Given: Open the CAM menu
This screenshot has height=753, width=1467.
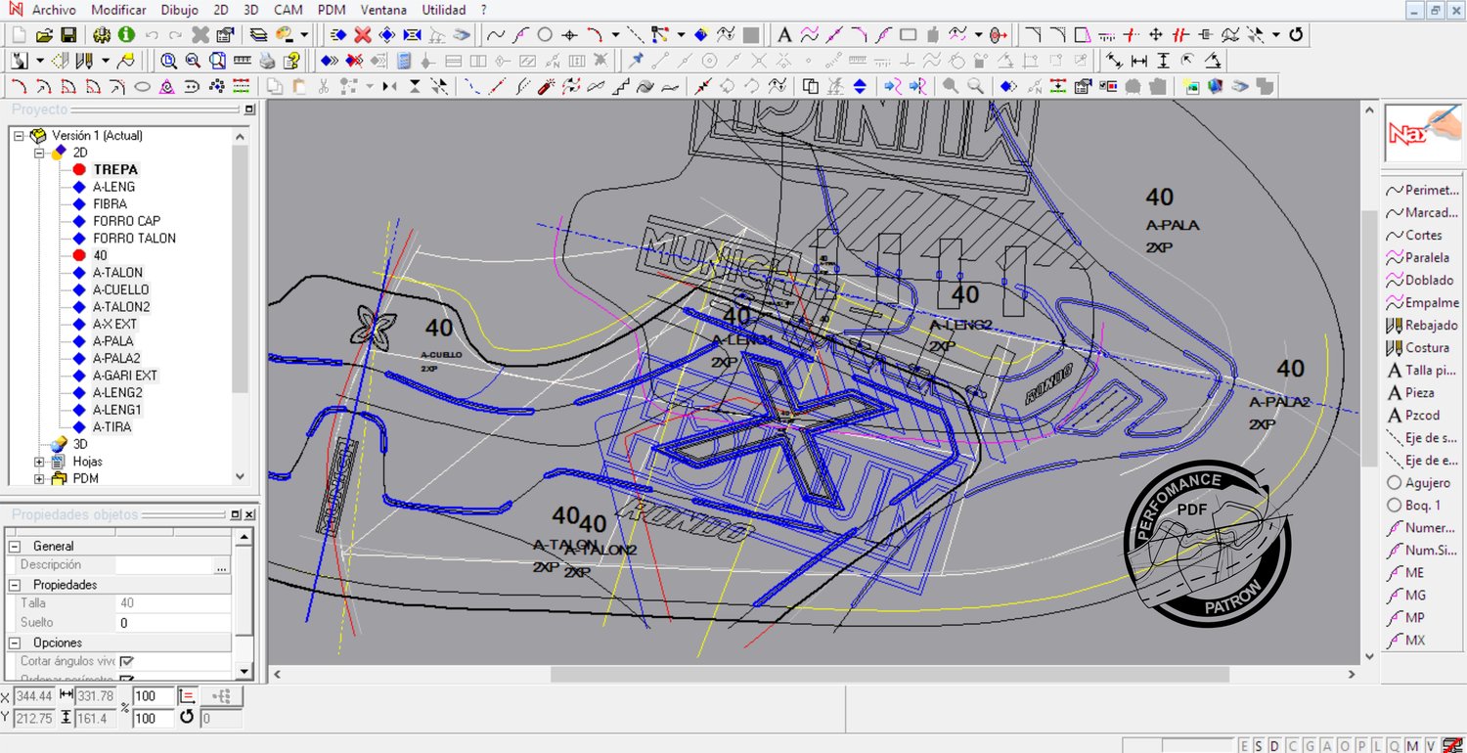Looking at the screenshot, I should pos(288,10).
